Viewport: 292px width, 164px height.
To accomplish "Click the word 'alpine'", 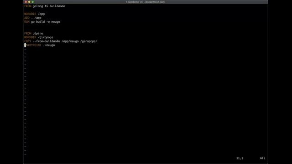I will [38, 33].
